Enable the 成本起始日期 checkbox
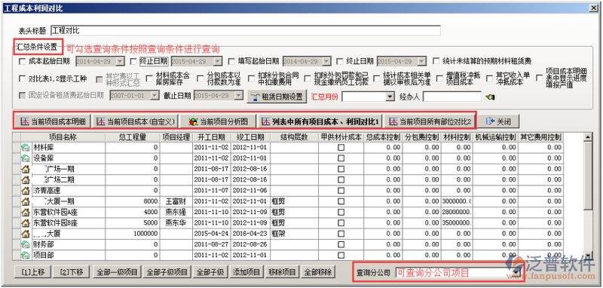The height and width of the screenshot is (288, 603). pyautogui.click(x=22, y=61)
